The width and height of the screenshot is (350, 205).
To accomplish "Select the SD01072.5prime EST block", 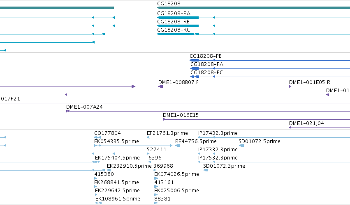I will [x=241, y=146].
